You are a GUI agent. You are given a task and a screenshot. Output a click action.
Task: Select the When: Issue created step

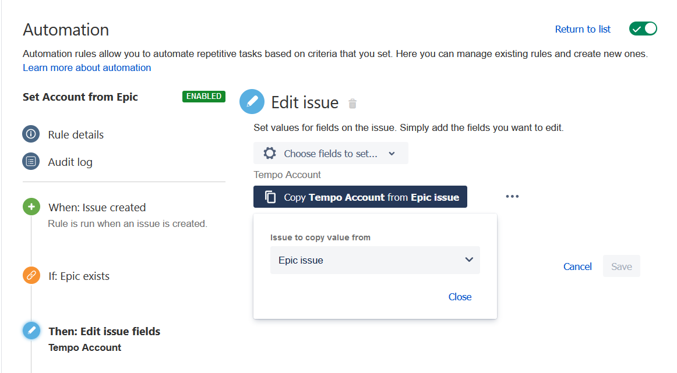tap(97, 207)
